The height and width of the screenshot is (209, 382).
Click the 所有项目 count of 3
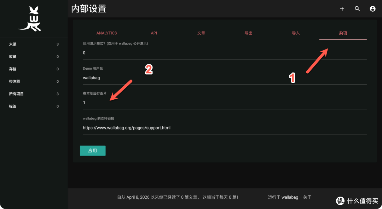58,94
